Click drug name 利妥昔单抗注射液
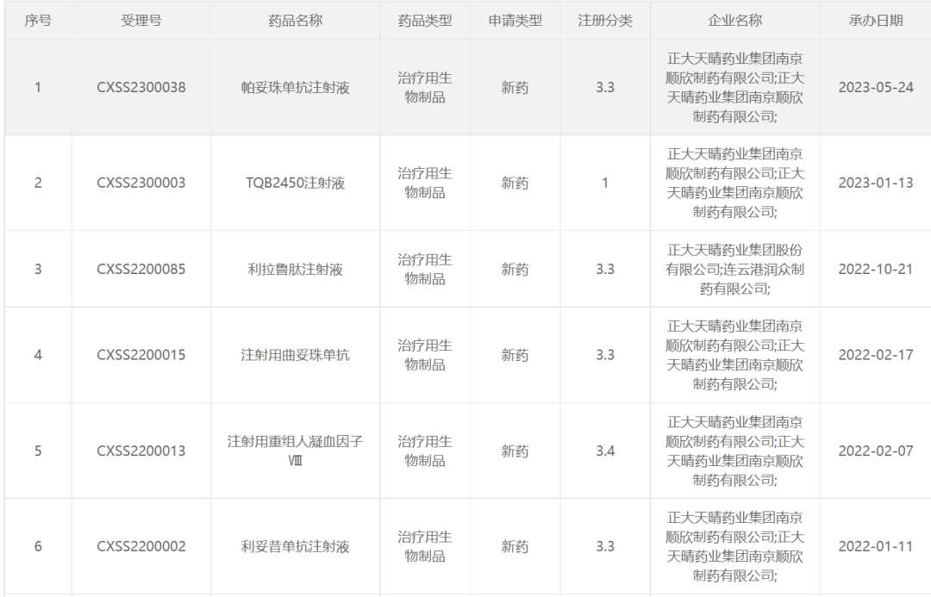Image resolution: width=931 pixels, height=597 pixels. pyautogui.click(x=295, y=546)
